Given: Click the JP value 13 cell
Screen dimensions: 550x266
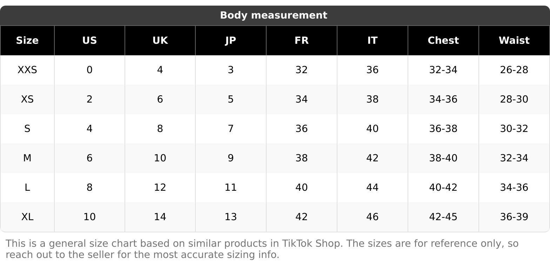Looking at the screenshot, I should coord(230,217).
